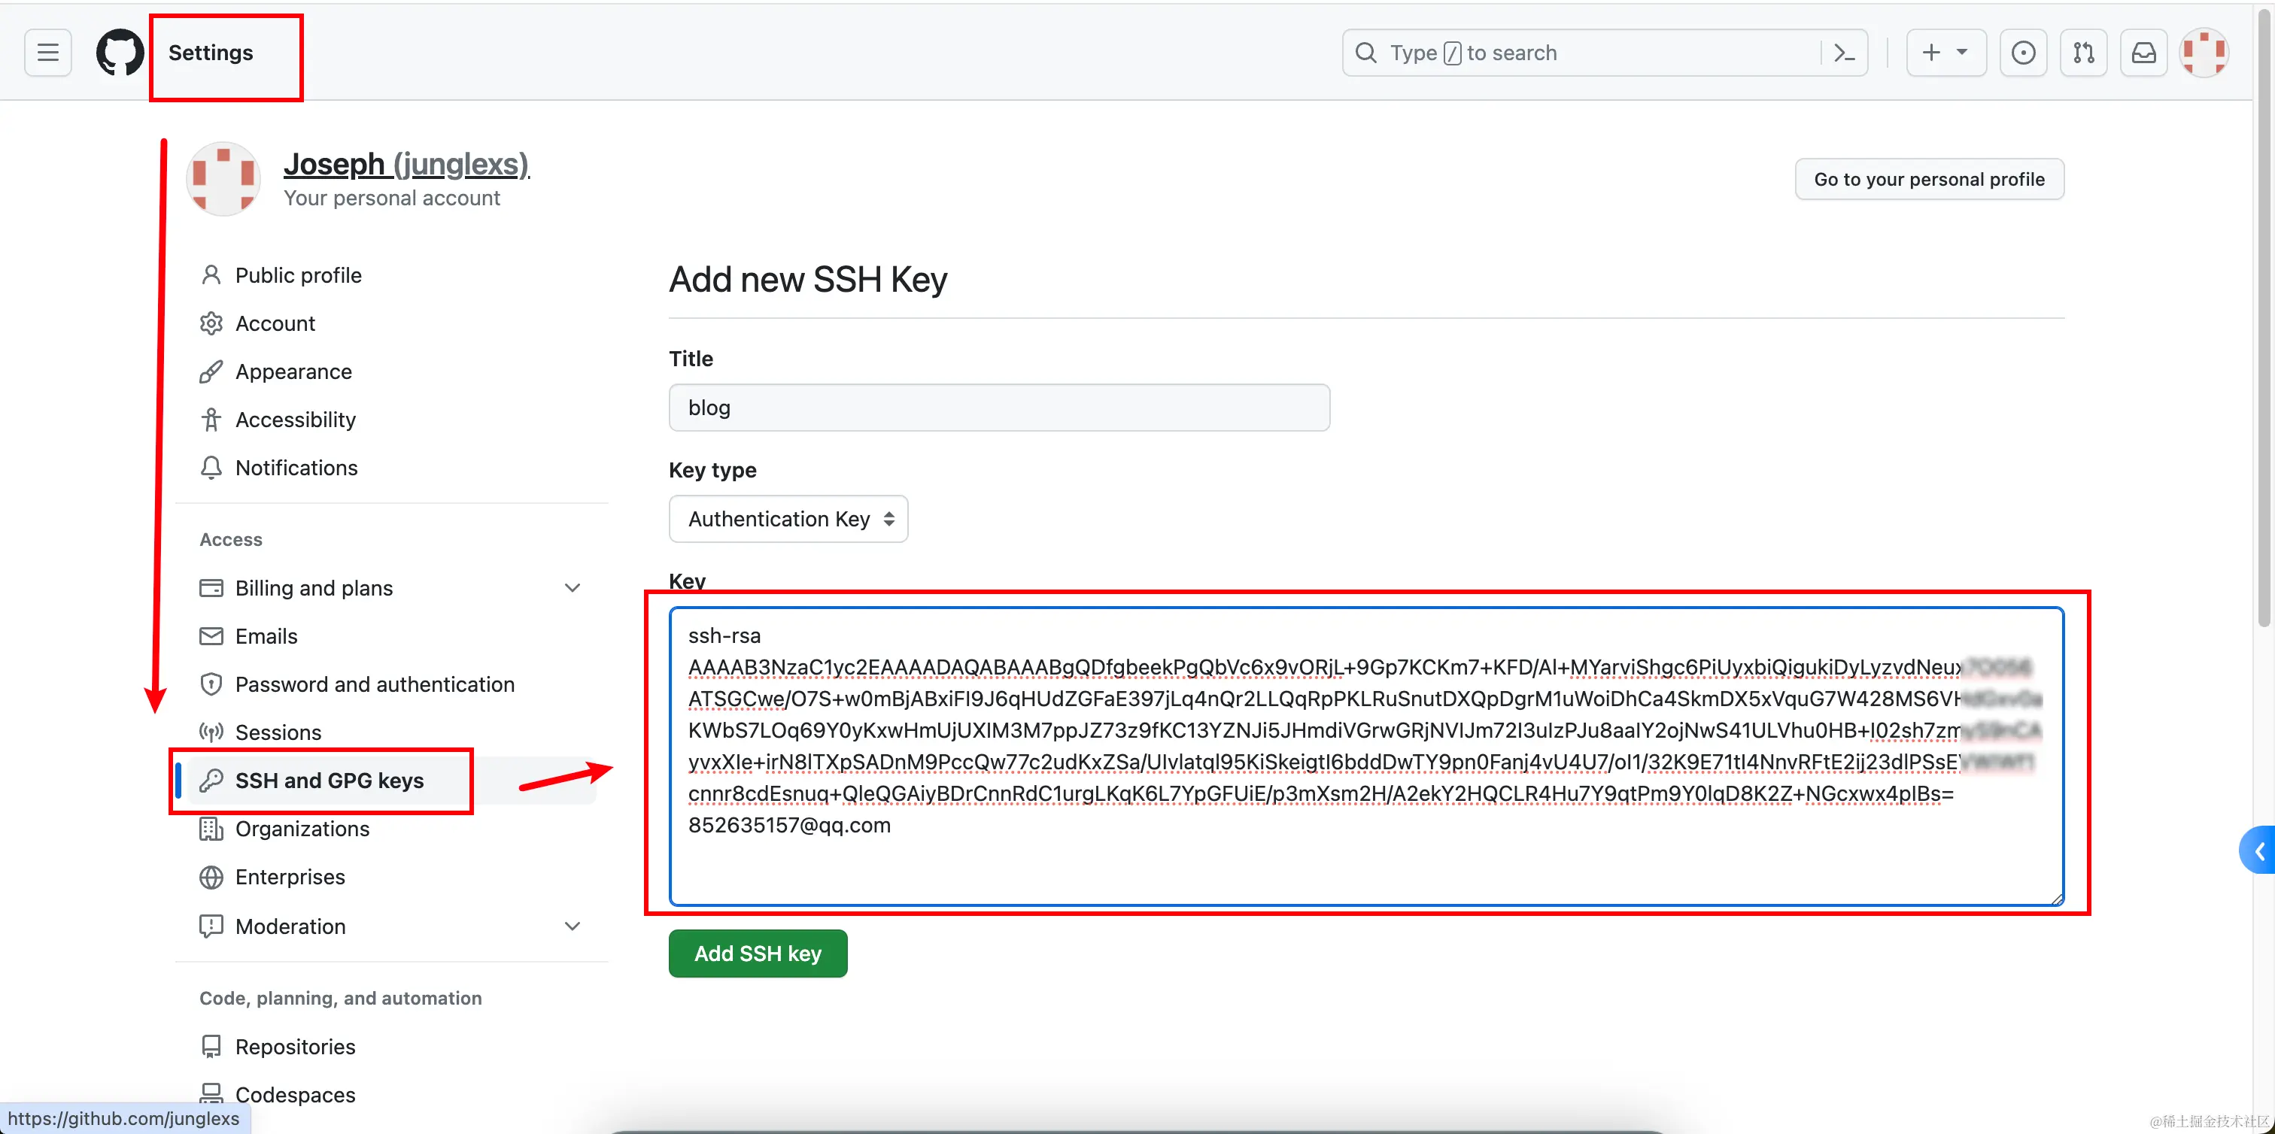Open the Issues icon in header

tap(2022, 53)
